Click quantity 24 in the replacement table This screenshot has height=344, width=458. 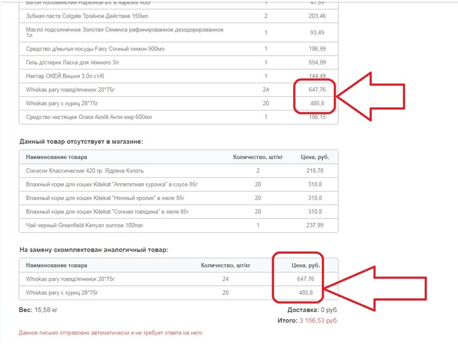coord(226,279)
